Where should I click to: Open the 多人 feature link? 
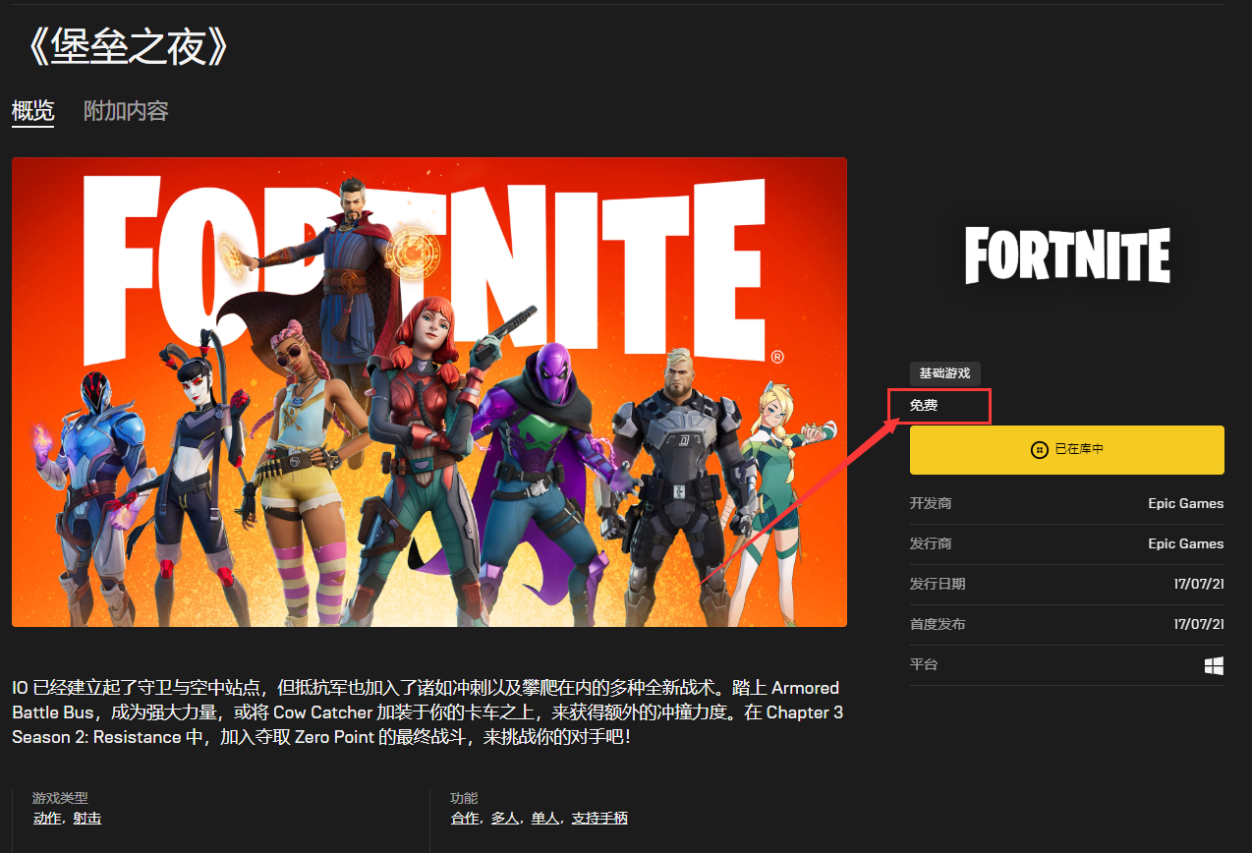pos(505,818)
